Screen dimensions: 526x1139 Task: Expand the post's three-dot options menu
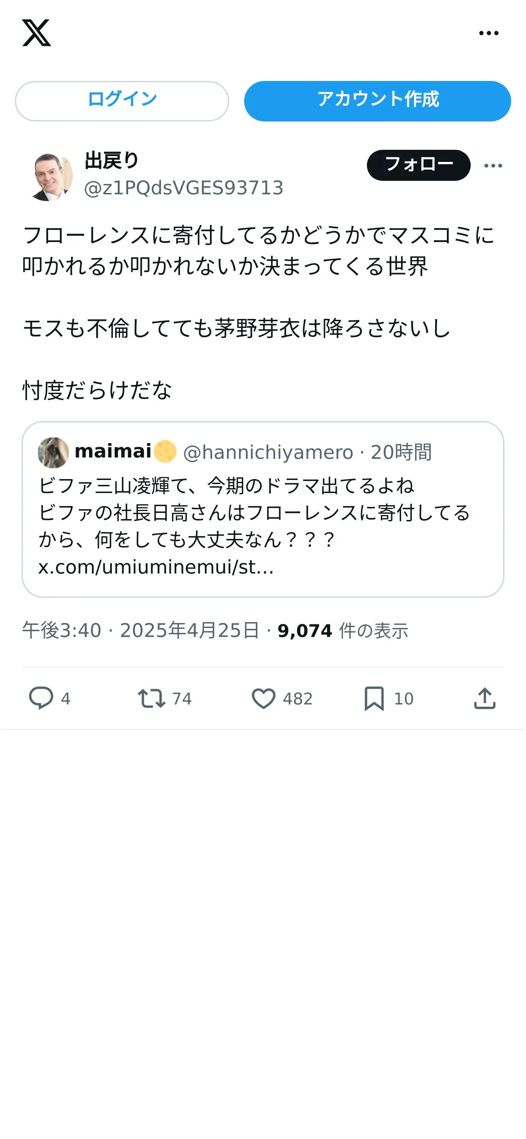(x=493, y=166)
